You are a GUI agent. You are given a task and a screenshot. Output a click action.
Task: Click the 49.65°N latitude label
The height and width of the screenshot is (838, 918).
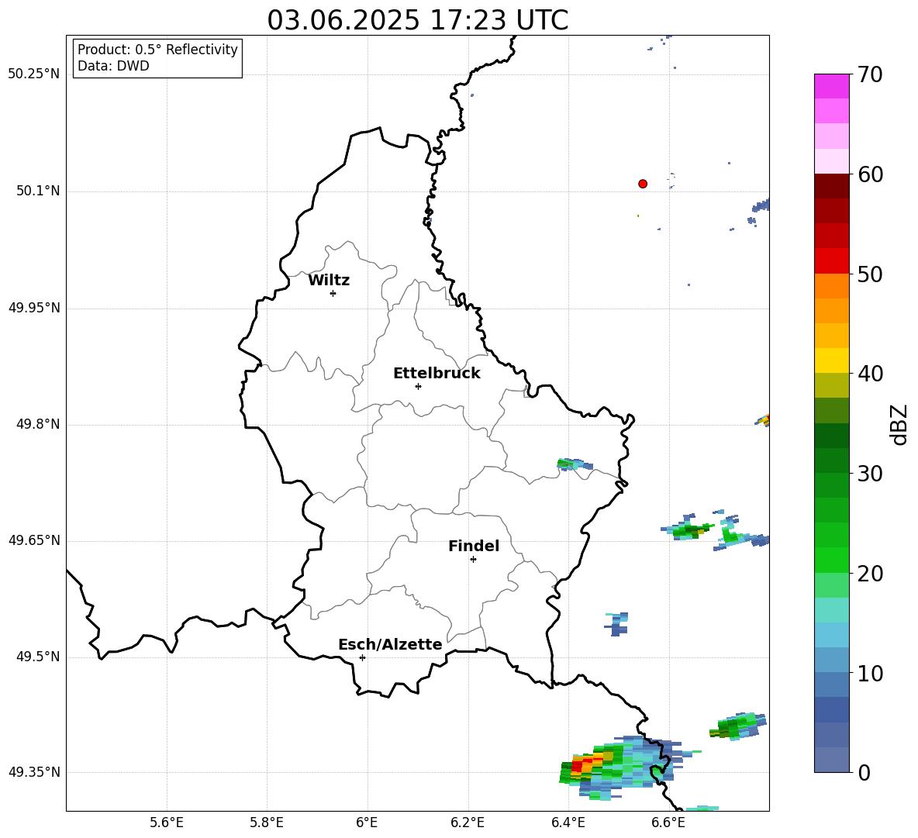(34, 540)
